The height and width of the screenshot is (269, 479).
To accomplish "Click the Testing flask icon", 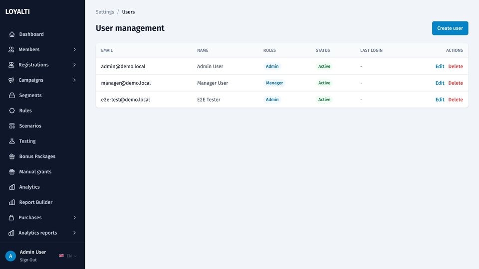I will tap(12, 141).
